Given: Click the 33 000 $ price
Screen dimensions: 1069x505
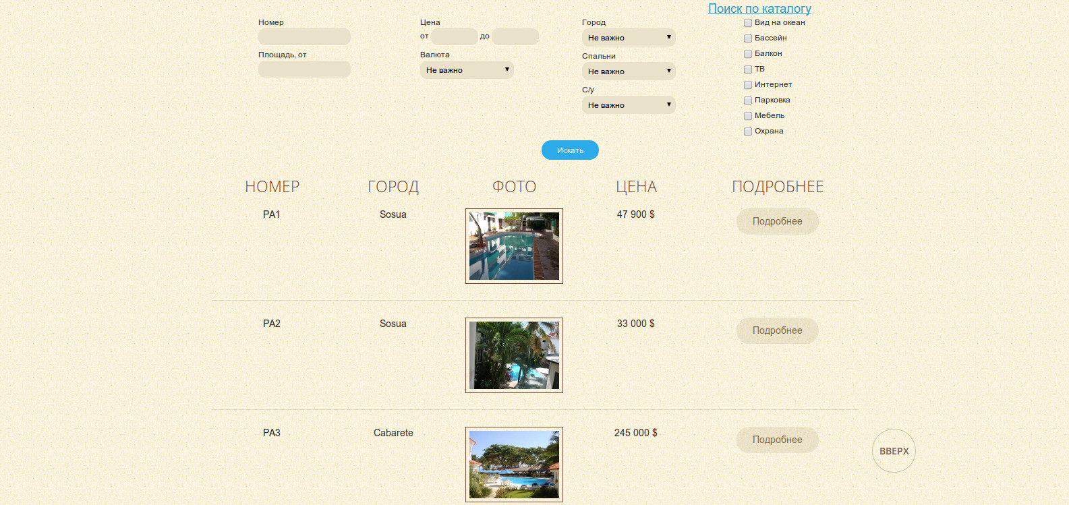Looking at the screenshot, I should pyautogui.click(x=635, y=324).
